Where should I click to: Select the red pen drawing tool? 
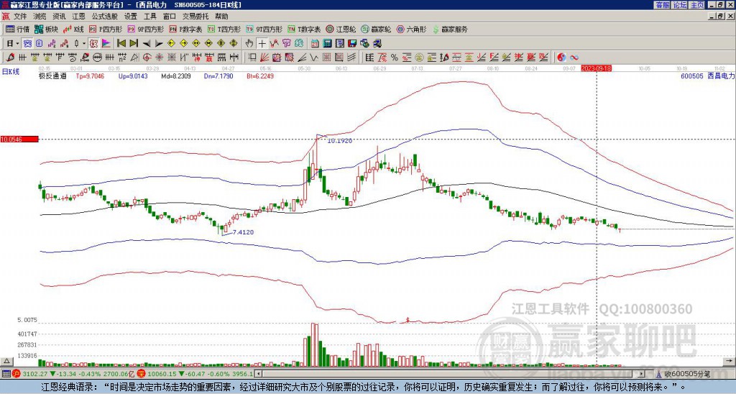[x=10, y=58]
